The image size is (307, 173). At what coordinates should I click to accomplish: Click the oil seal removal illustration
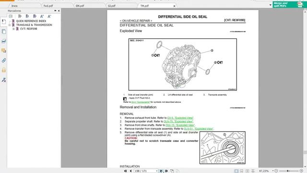(x=223, y=148)
